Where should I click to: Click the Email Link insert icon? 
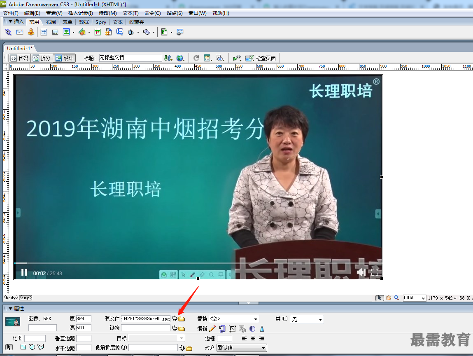(x=20, y=32)
